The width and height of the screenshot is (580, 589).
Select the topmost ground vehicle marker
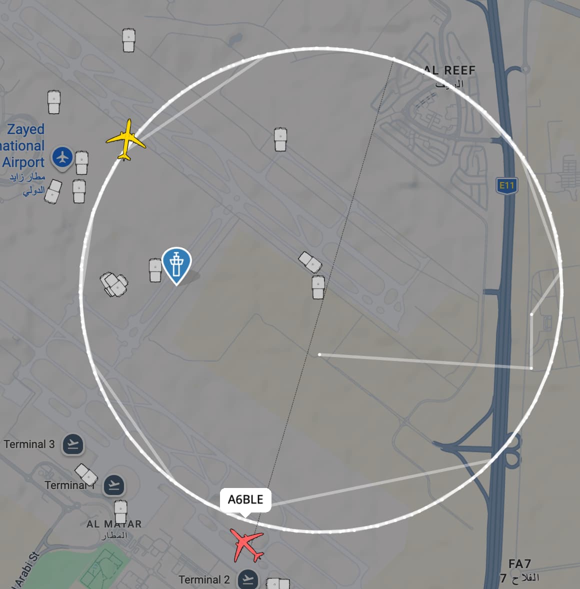(x=128, y=40)
